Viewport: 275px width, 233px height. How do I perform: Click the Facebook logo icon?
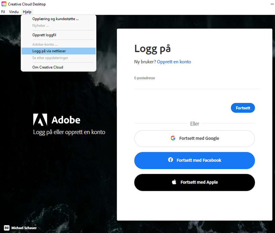click(x=170, y=160)
